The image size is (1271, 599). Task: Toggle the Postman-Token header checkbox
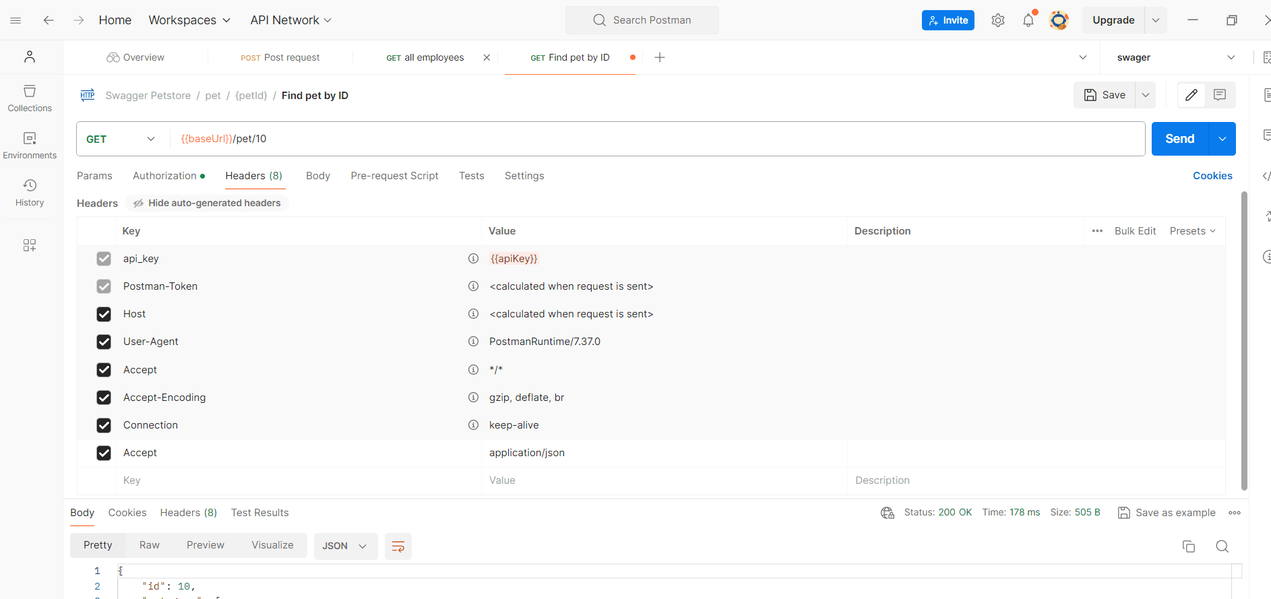(104, 286)
